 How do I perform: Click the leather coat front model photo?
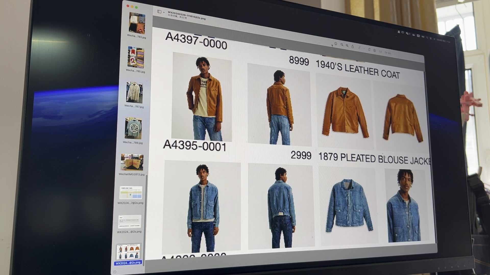point(202,97)
